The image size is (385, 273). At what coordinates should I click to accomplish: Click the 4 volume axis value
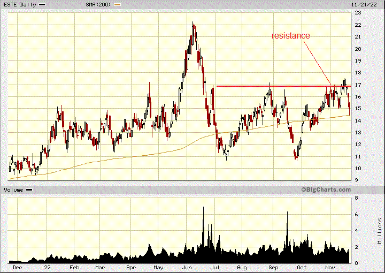(x=356, y=231)
